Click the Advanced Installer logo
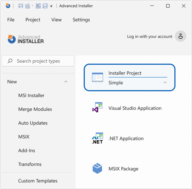This screenshot has height=189, width=192. [26, 39]
